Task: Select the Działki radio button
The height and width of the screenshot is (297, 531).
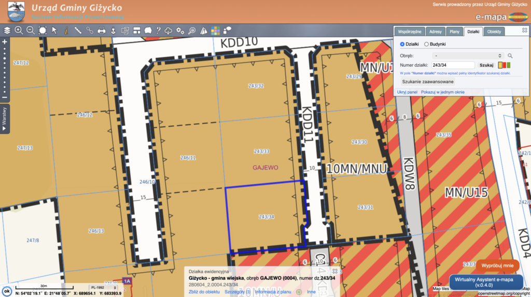Action: click(402, 44)
